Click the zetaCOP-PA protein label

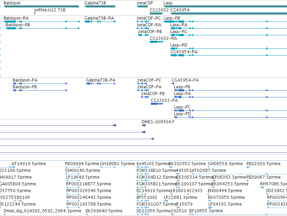click(x=149, y=87)
